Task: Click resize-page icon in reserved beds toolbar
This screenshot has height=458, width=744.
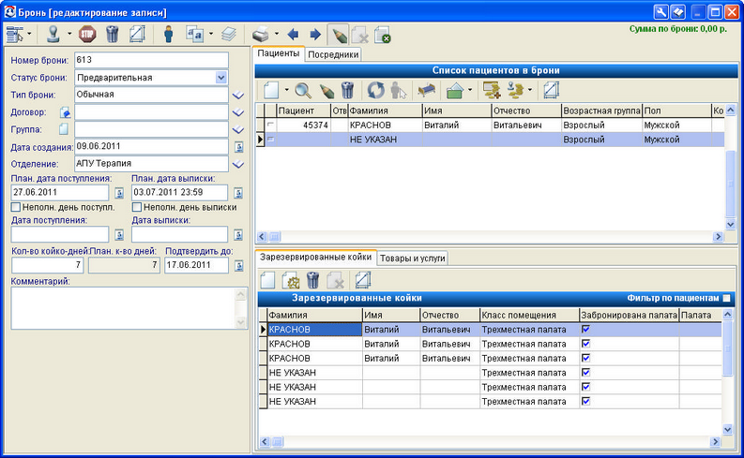Action: coord(363,280)
